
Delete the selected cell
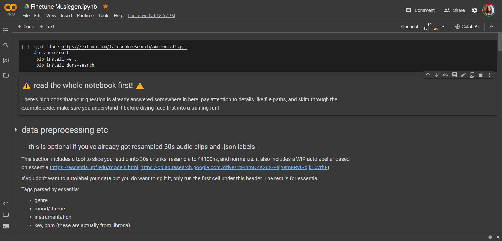tap(481, 75)
